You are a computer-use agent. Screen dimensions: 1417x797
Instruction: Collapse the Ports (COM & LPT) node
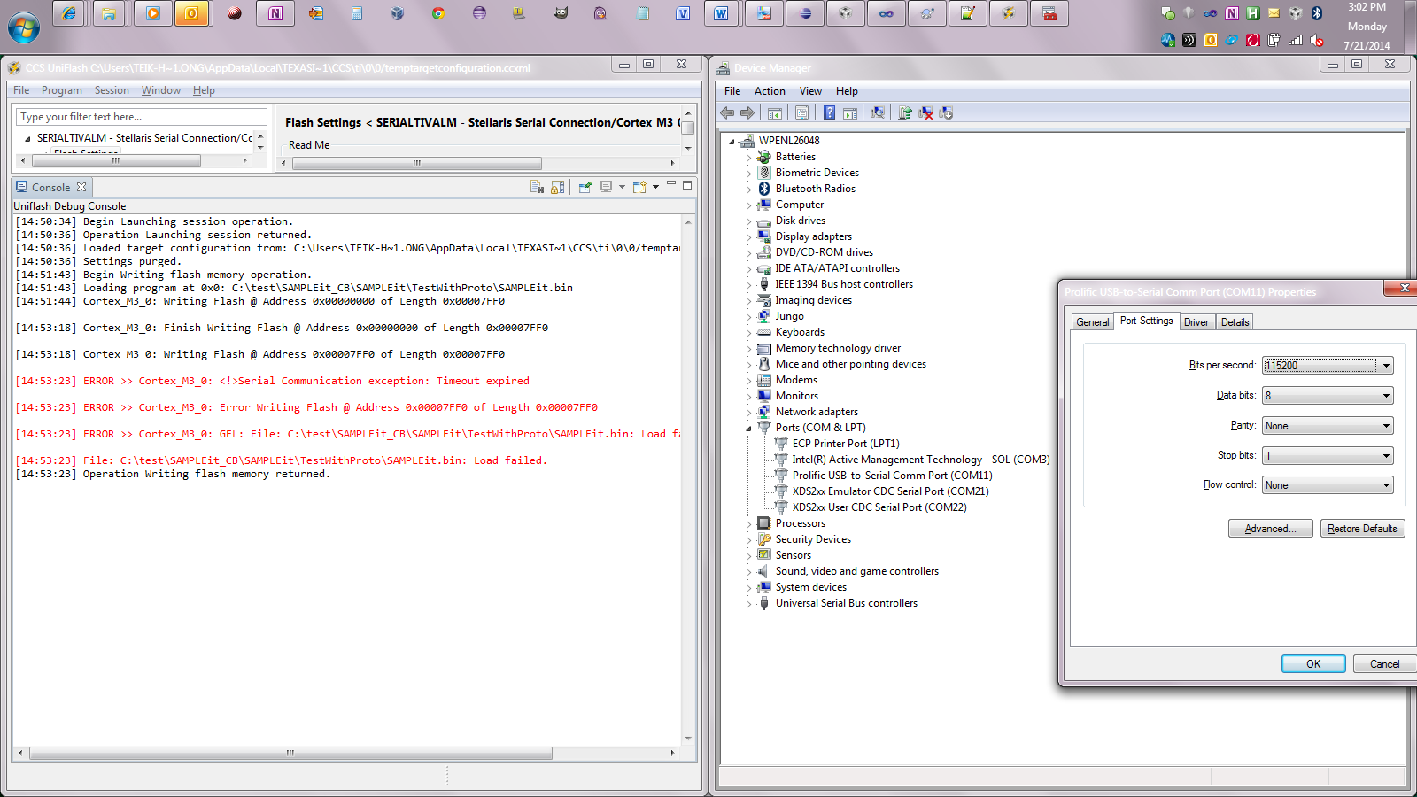tap(748, 429)
